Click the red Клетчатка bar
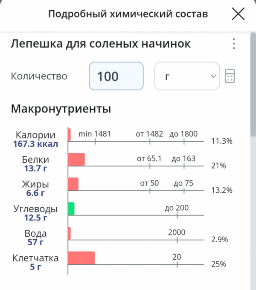 pos(81,258)
